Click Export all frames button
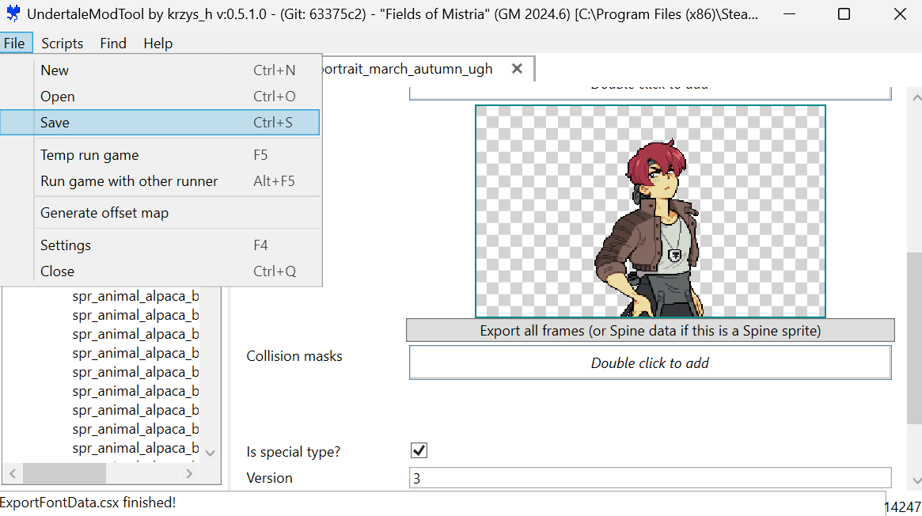Screen dimensions: 922x516 point(651,330)
